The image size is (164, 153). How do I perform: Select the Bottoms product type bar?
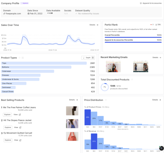(36, 67)
